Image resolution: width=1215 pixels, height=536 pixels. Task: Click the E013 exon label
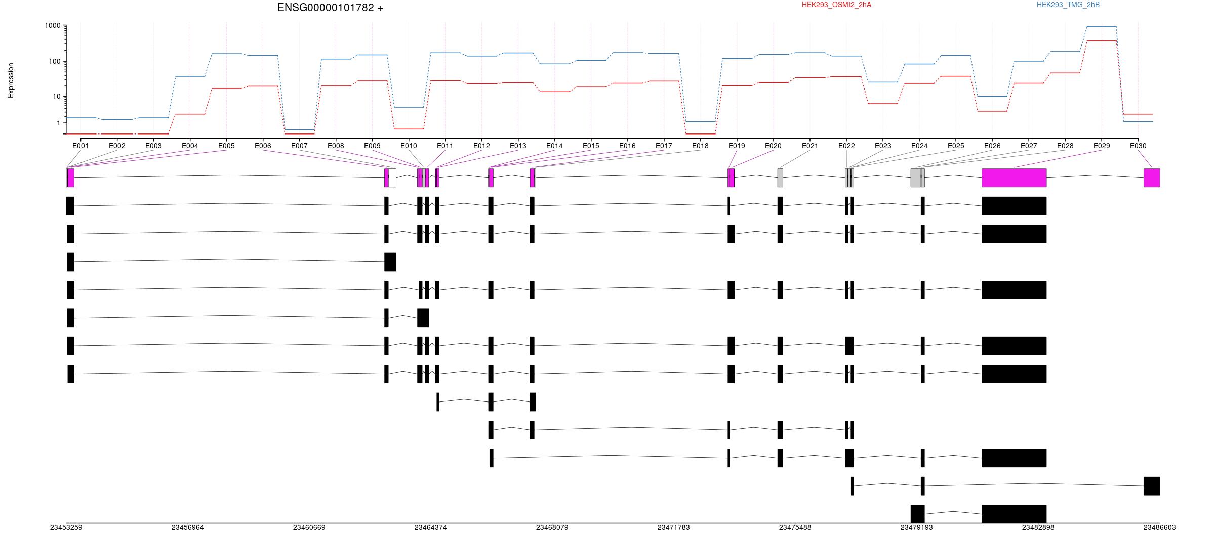[518, 146]
